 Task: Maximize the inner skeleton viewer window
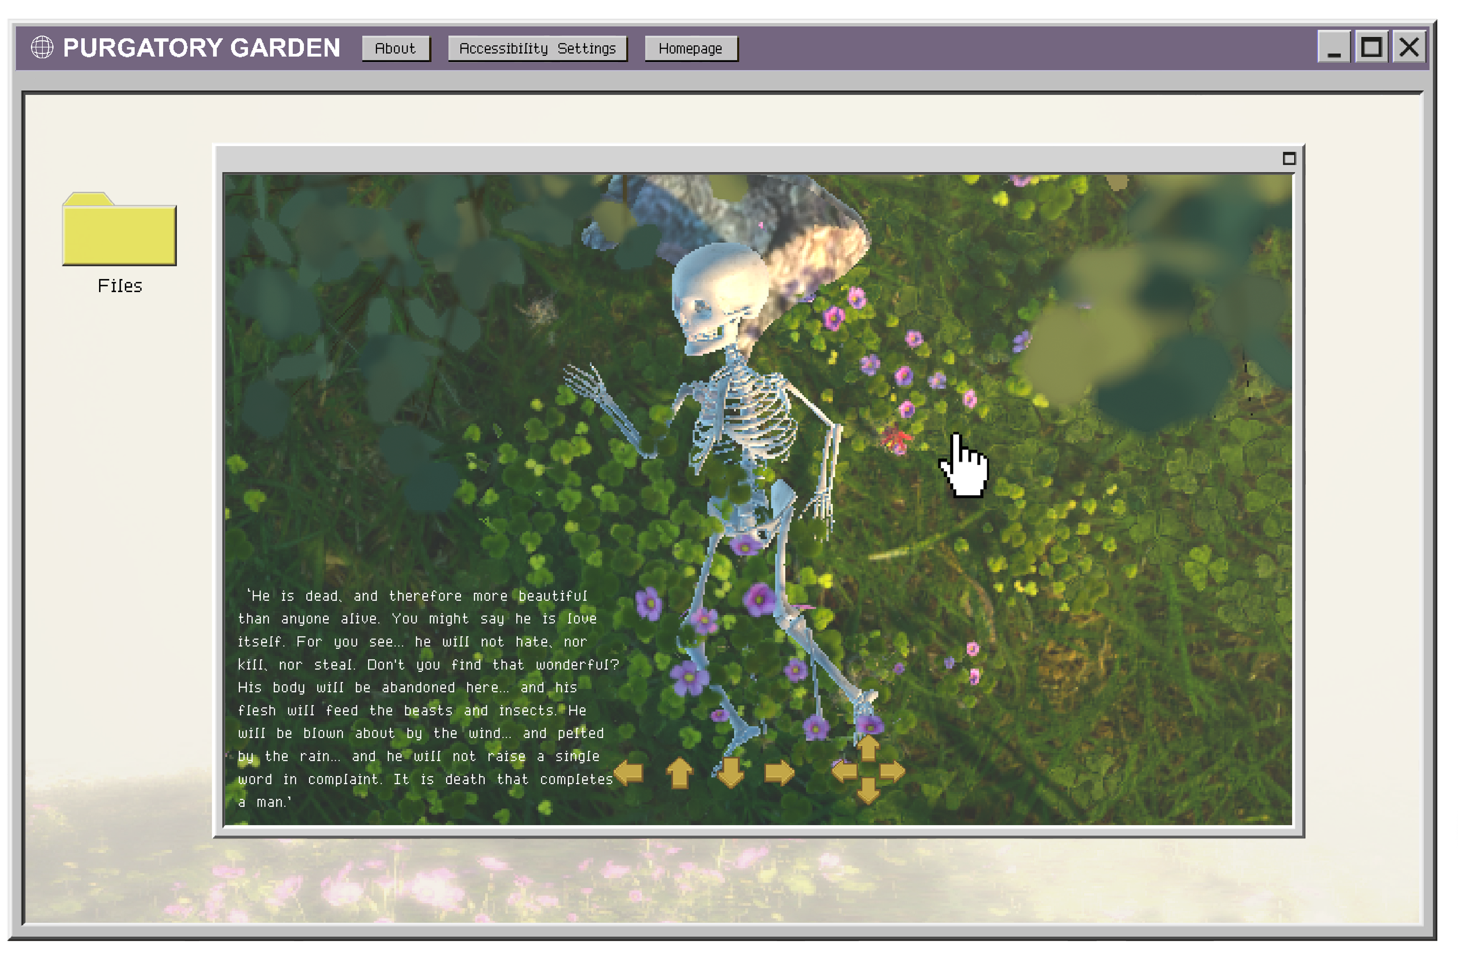coord(1289,159)
